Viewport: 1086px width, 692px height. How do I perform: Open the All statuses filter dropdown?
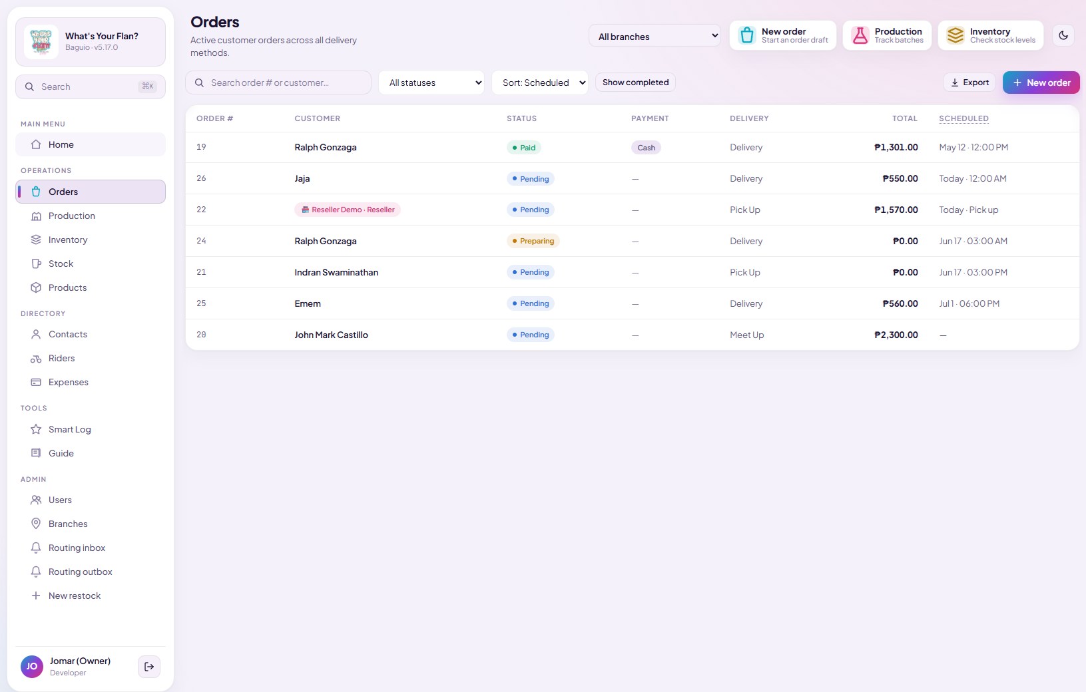click(x=431, y=83)
